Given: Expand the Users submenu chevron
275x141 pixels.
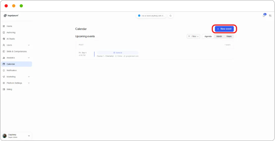Looking at the screenshot, I should click(x=29, y=45).
